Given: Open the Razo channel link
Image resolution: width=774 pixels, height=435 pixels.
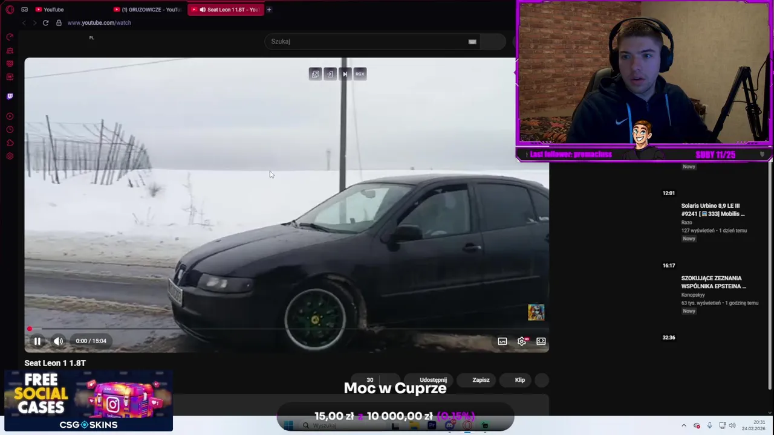Looking at the screenshot, I should [686, 222].
